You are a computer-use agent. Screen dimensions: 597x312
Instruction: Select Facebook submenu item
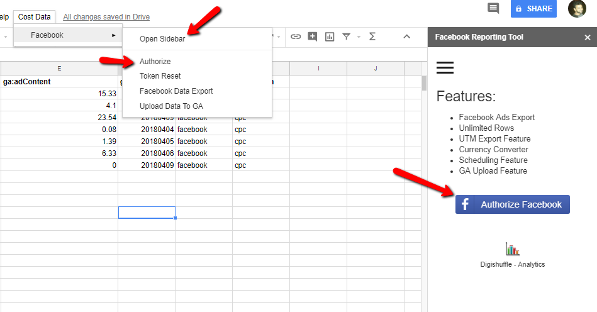point(68,35)
